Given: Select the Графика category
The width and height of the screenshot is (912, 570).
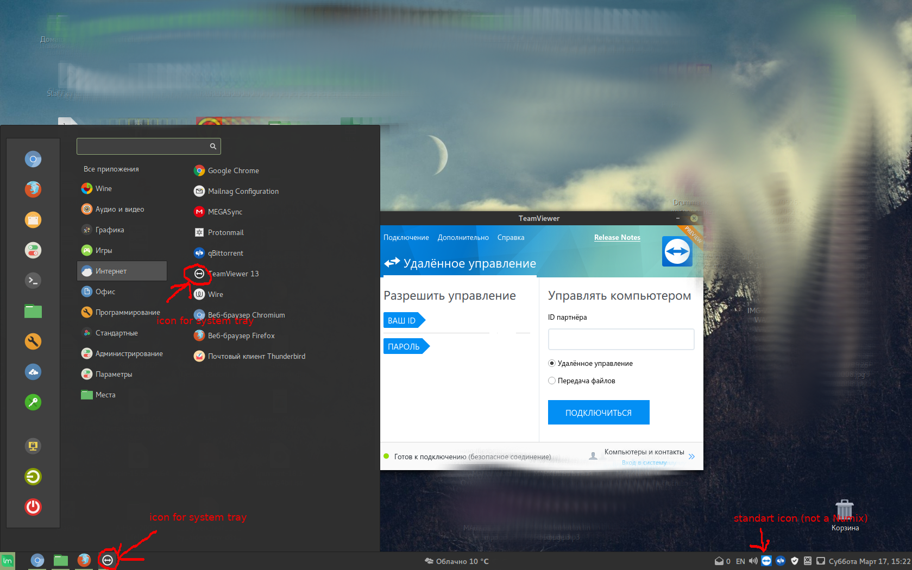Looking at the screenshot, I should click(x=122, y=230).
